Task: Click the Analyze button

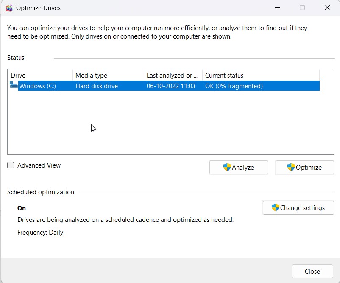Action: [240, 167]
